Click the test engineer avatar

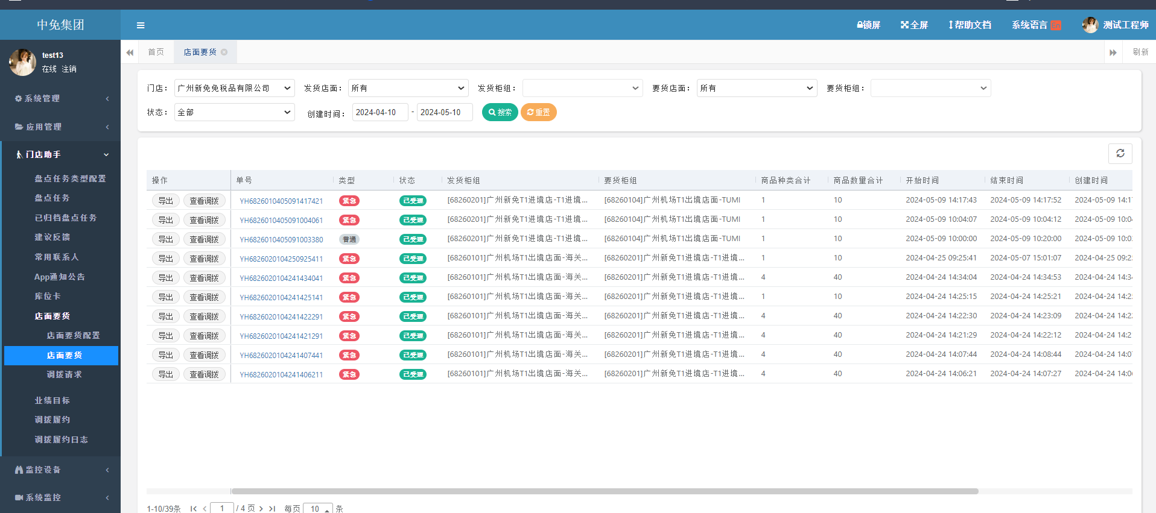(1090, 25)
